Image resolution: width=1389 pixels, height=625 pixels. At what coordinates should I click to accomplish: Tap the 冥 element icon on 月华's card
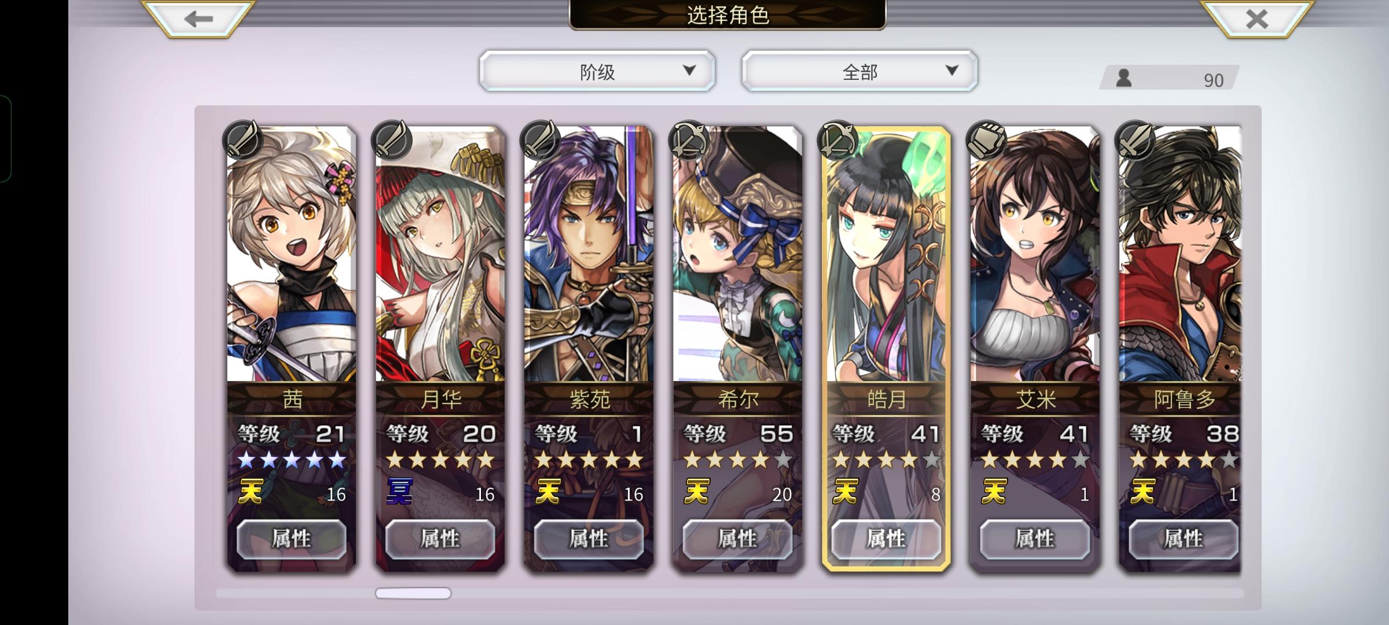pyautogui.click(x=400, y=492)
